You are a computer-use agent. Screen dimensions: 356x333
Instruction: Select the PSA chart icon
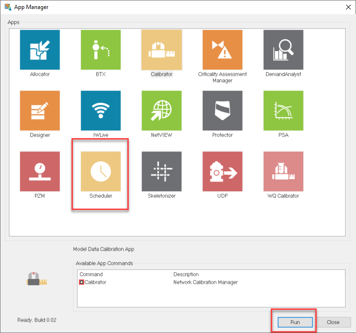point(283,111)
